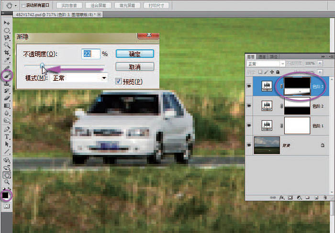Screen dimensions: 335x233
Task: Select the Zoom magnifier tool
Action: pyautogui.click(x=7, y=182)
